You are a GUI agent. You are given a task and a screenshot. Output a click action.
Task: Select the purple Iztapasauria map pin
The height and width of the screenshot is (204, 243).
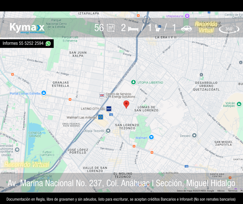coord(187,16)
